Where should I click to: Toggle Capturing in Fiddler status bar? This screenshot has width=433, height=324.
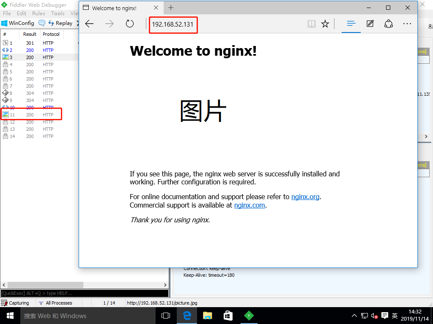pyautogui.click(x=15, y=303)
